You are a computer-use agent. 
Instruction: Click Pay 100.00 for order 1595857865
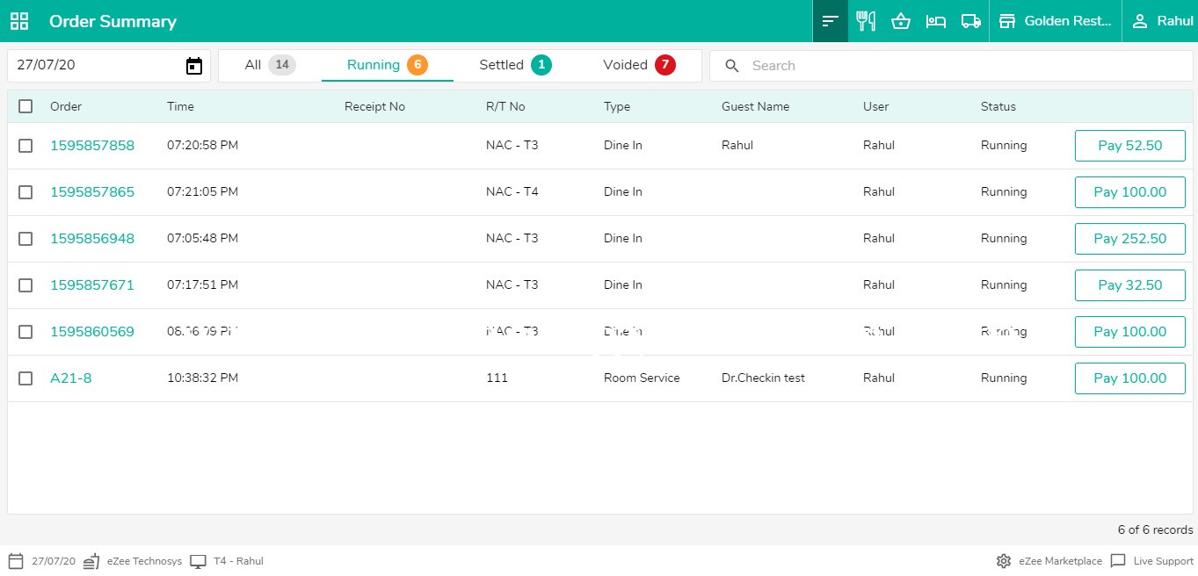(1130, 192)
